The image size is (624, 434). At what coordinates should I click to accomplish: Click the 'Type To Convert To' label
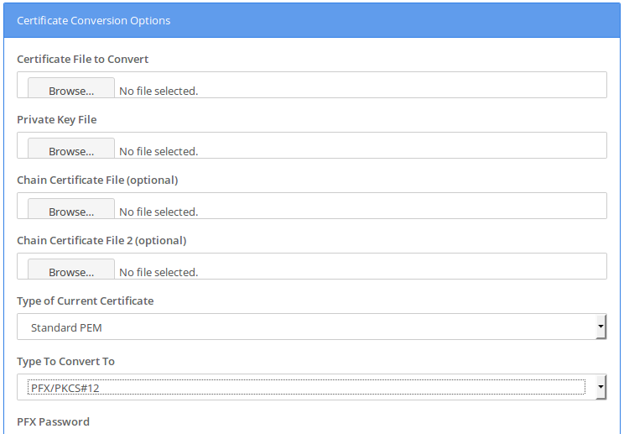(x=65, y=362)
